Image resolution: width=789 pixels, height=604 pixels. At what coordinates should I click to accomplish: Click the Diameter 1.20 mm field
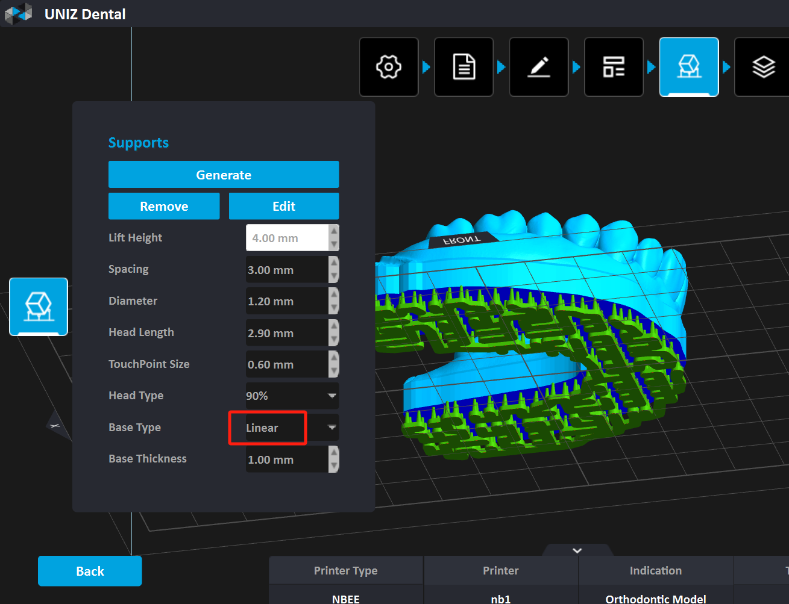288,301
